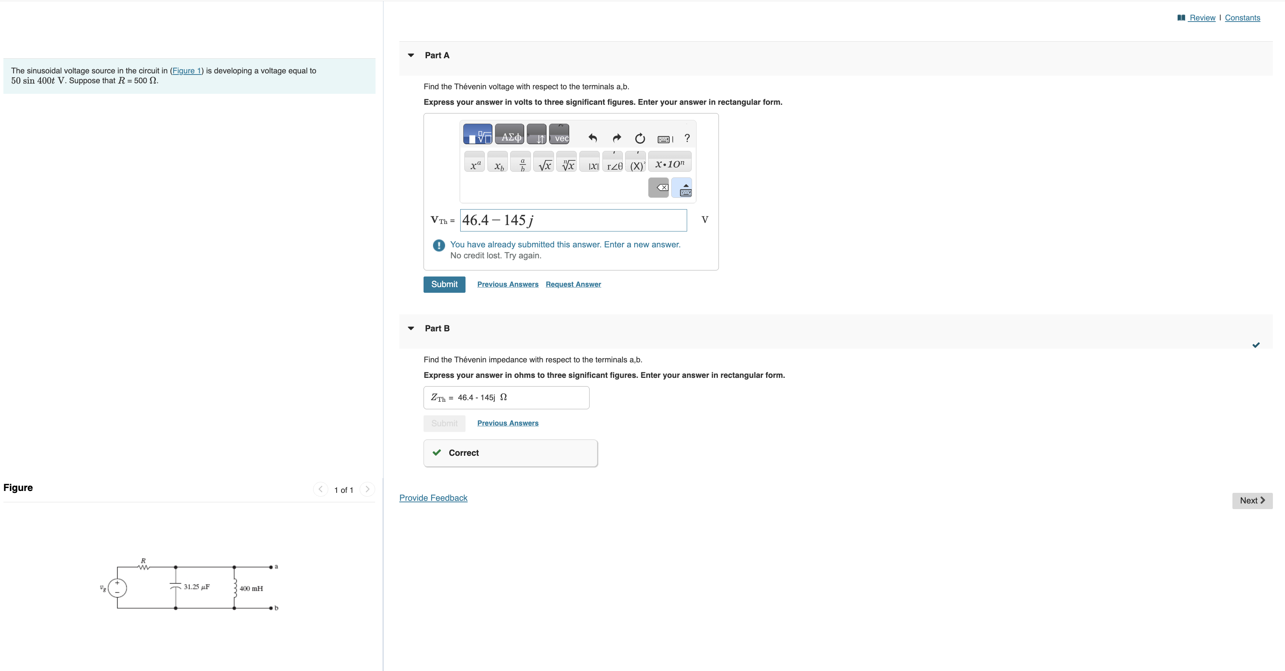1285x671 pixels.
Task: Go to Next problem button
Action: click(1252, 500)
